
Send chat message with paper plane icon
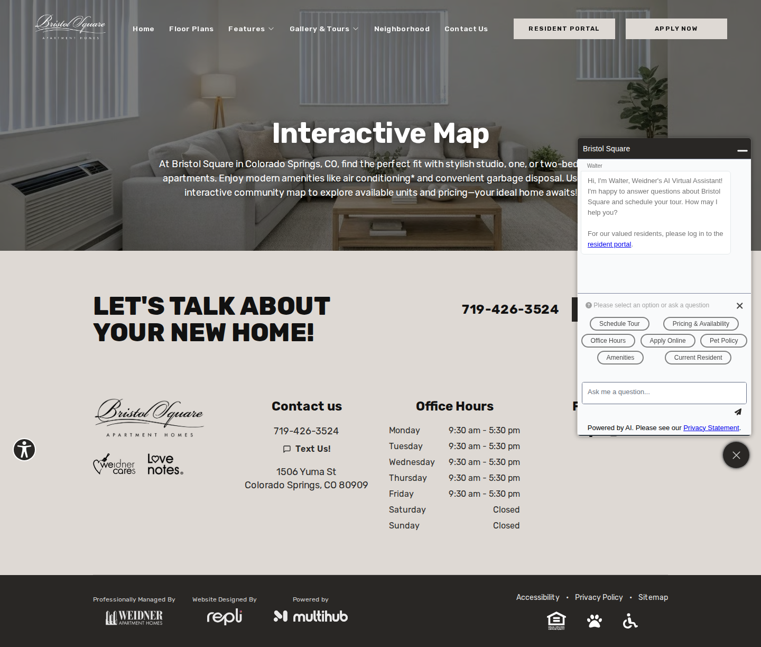[738, 412]
